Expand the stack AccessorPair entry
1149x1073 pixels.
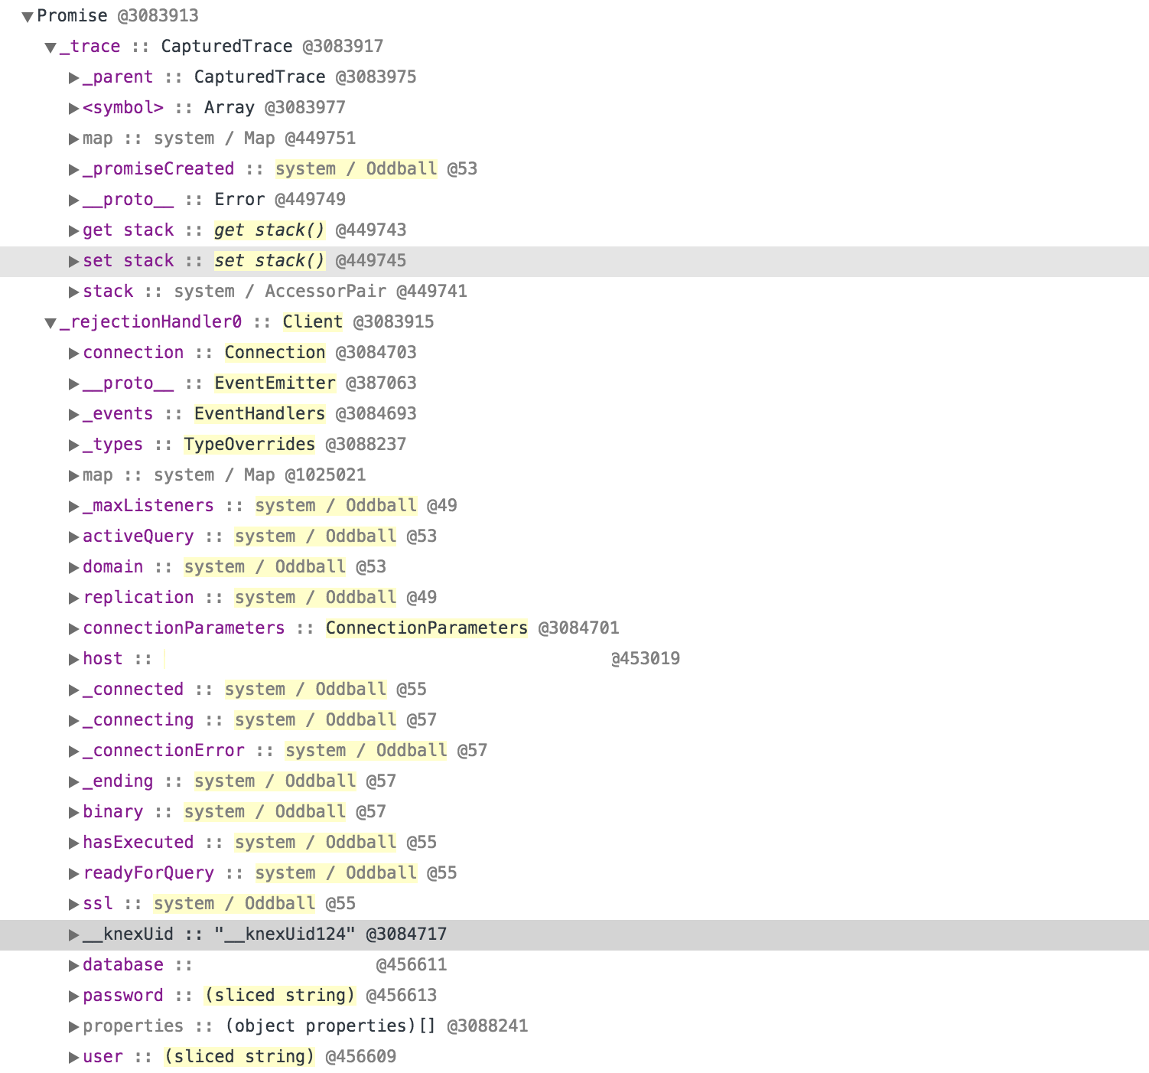(x=73, y=291)
